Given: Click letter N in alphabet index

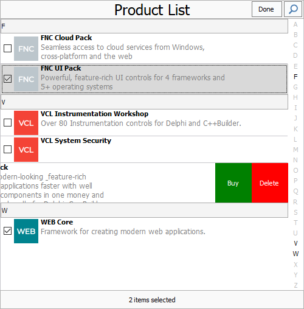Looking at the screenshot, I should [295, 160].
